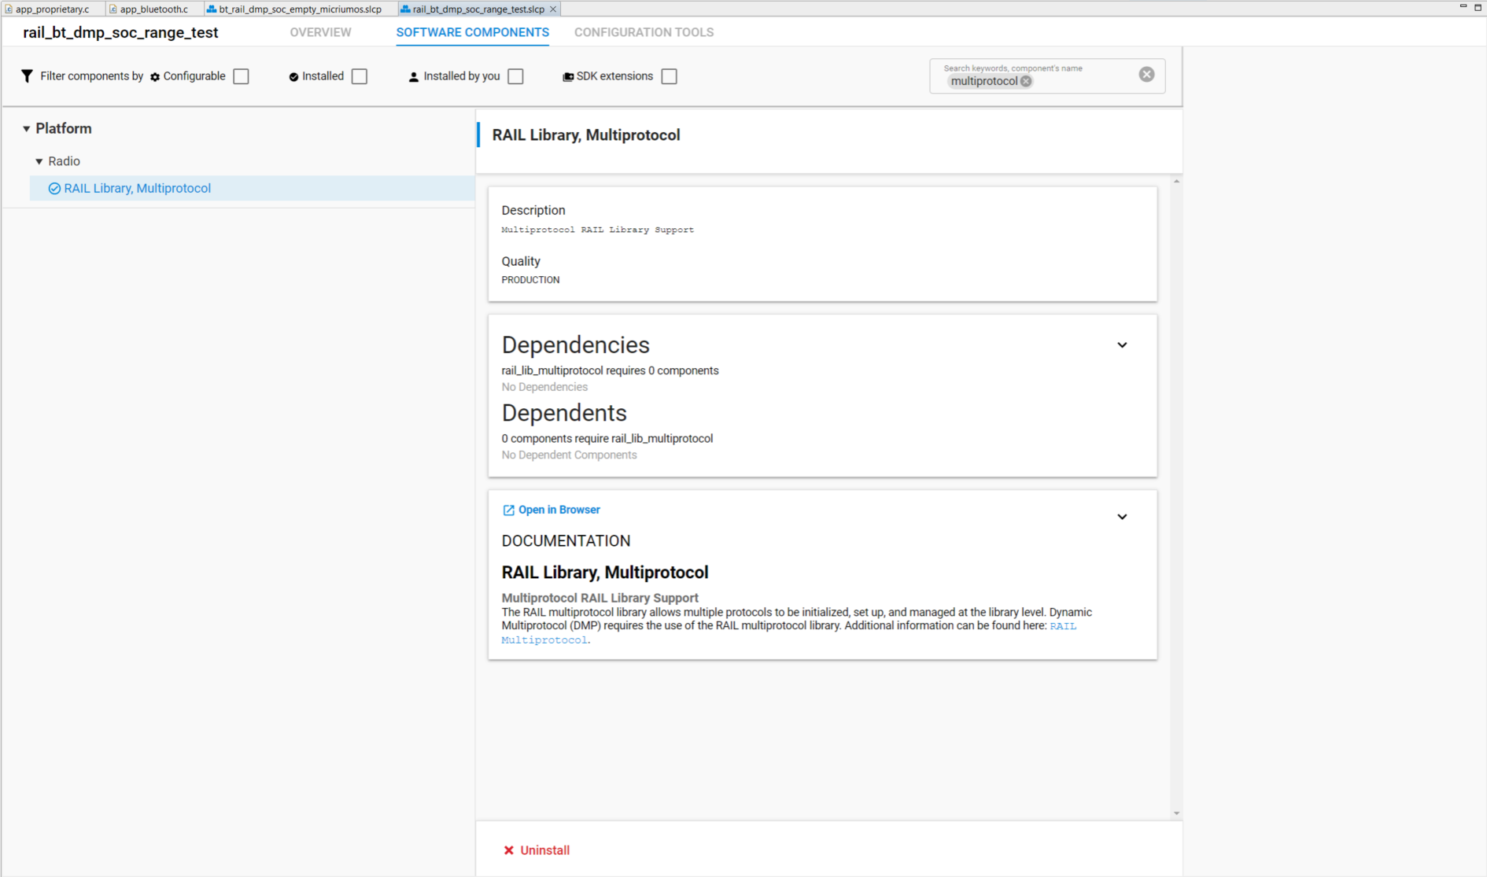
Task: Click the installed checkmark beside RAIL Library
Action: click(54, 189)
